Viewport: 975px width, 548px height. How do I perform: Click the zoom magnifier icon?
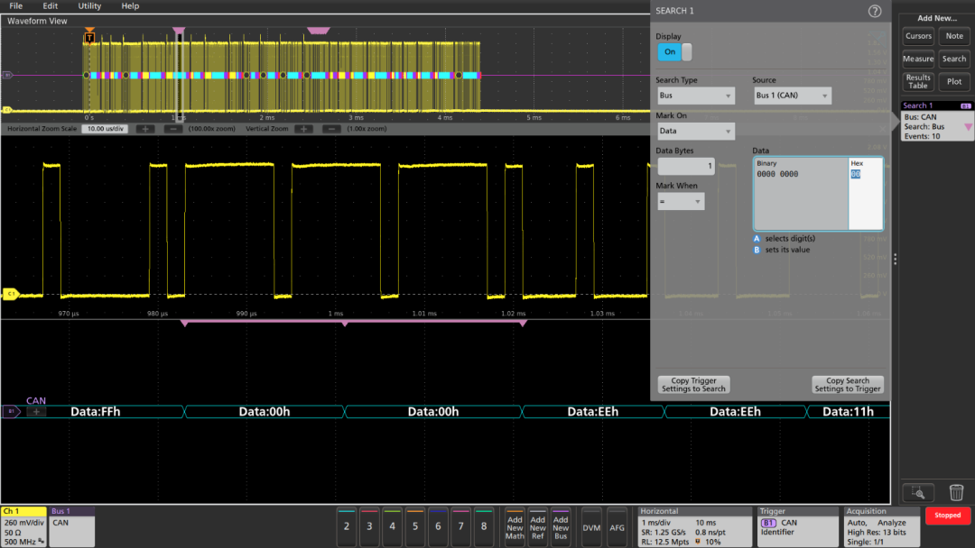(918, 492)
